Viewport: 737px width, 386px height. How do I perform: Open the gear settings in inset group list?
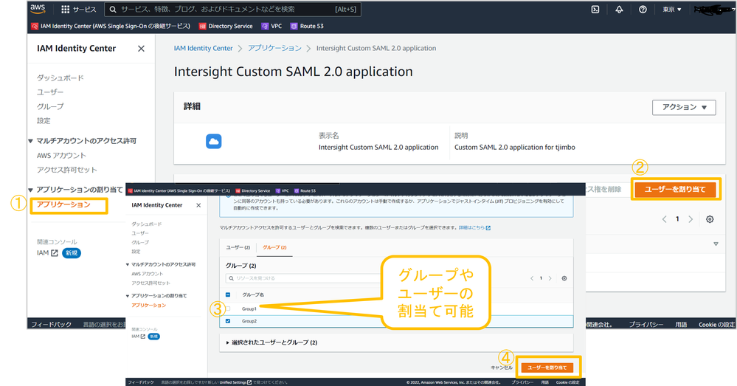(x=564, y=278)
